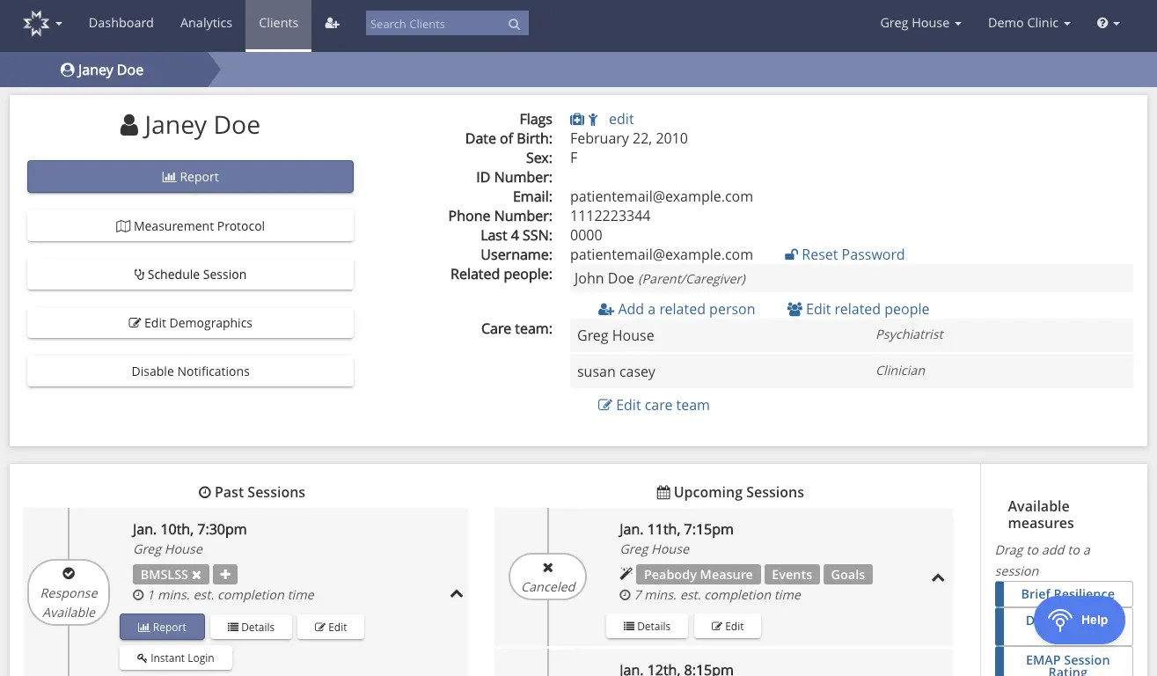Click the floating Help button
The width and height of the screenshot is (1157, 676).
pos(1080,620)
